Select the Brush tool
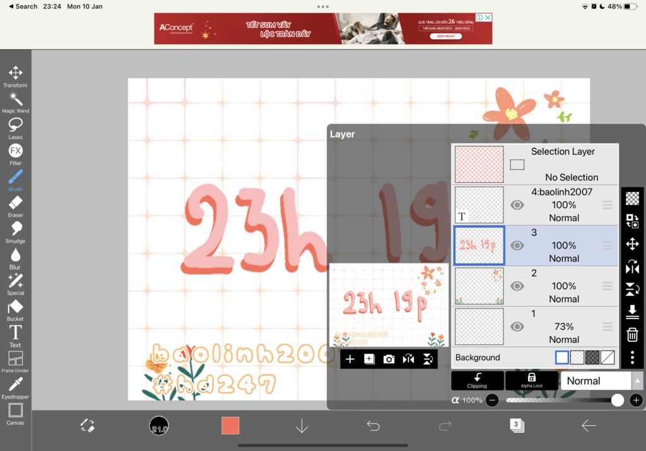Viewport: 646px width, 451px height. click(15, 180)
